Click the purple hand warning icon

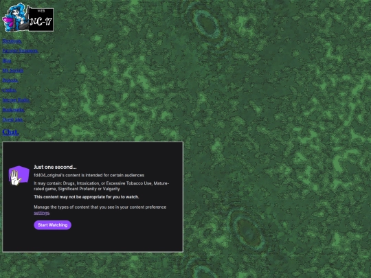coord(19,176)
